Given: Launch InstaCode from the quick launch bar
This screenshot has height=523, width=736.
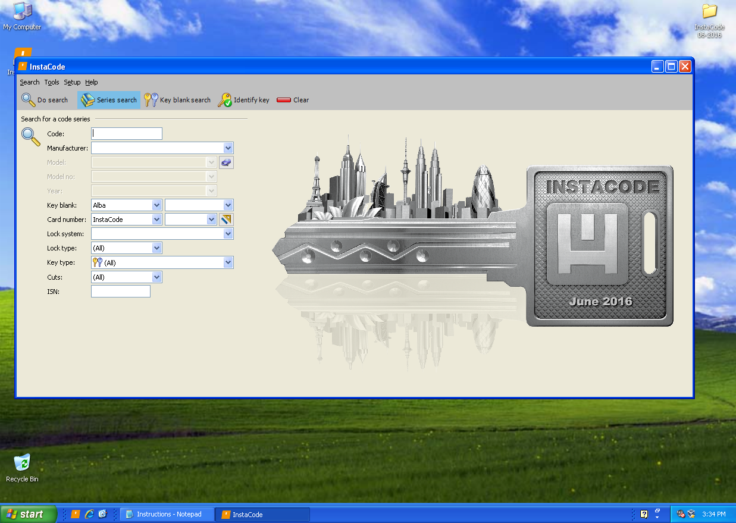Looking at the screenshot, I should point(76,514).
